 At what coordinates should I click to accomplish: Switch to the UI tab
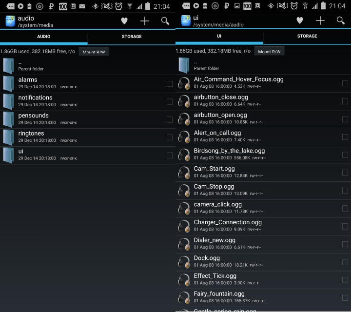tap(219, 36)
